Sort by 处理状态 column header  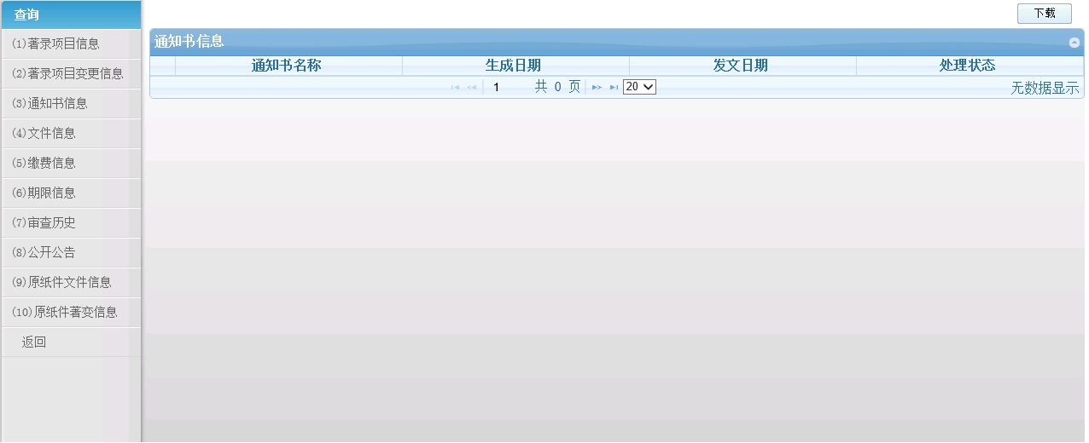967,66
